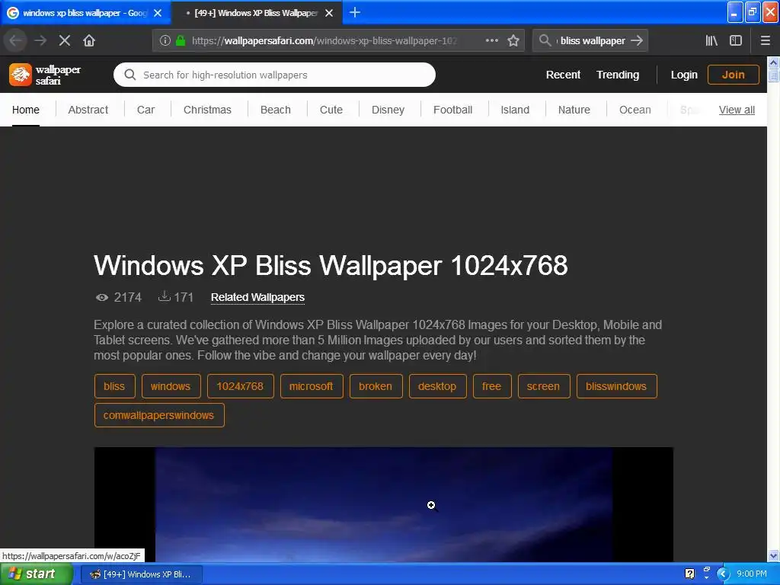This screenshot has width=780, height=585.
Task: Open the Beach category
Action: point(276,110)
